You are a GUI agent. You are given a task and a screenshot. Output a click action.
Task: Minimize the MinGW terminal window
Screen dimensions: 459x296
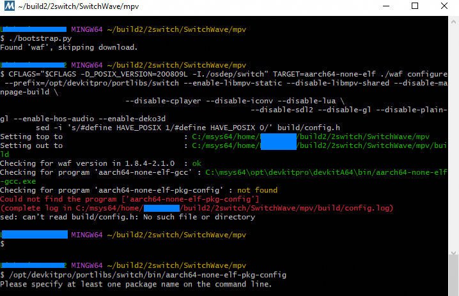click(386, 6)
